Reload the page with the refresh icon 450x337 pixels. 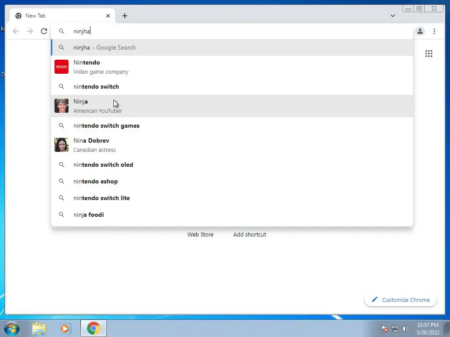tap(44, 31)
